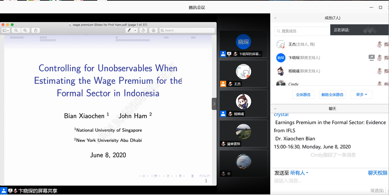Viewport: 389px width, 195px height.
Task: Open the 更多 dropdown in members panel
Action: tap(361, 95)
